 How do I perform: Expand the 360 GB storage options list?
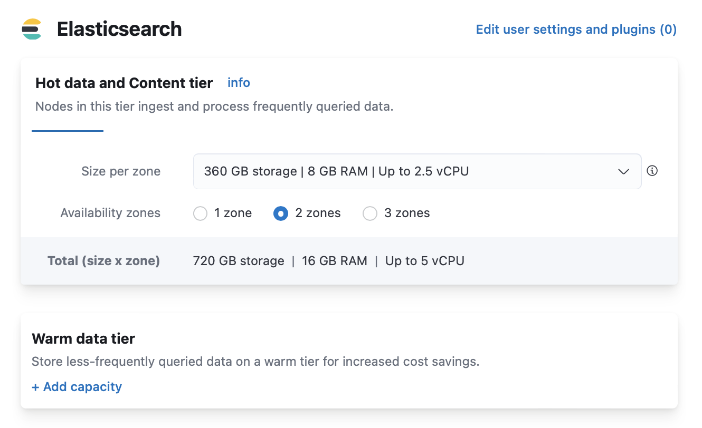[x=417, y=171]
